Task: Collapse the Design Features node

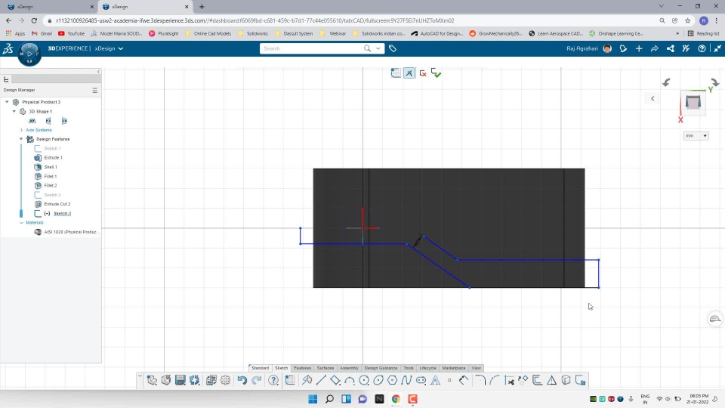Action: point(21,139)
